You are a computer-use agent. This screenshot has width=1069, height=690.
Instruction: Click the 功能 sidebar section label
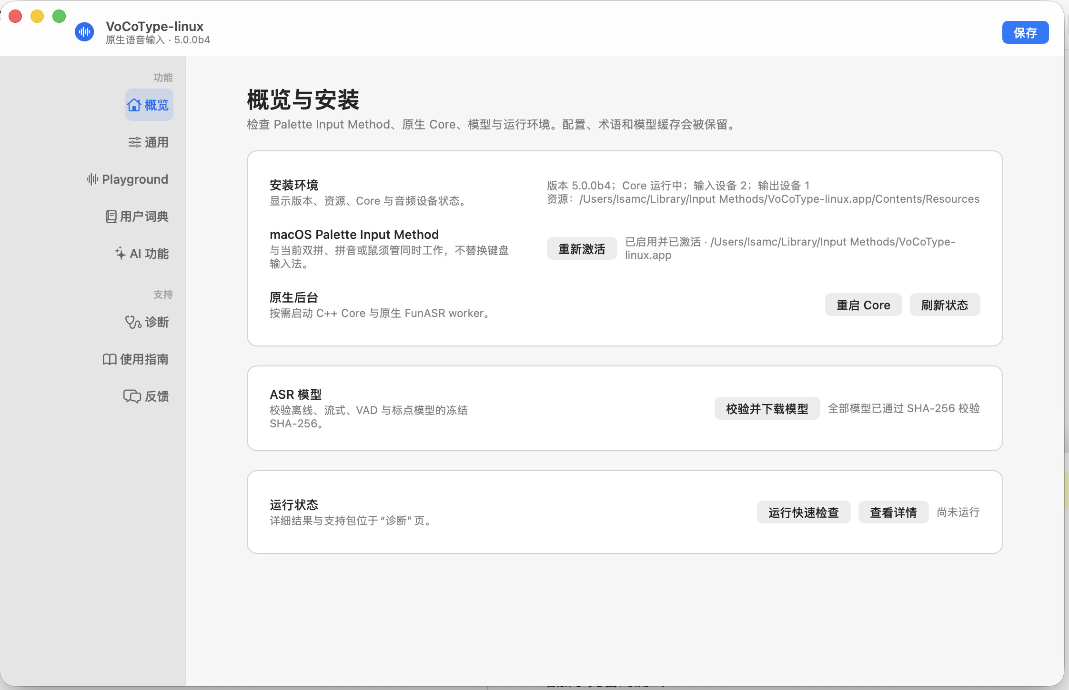tap(163, 78)
